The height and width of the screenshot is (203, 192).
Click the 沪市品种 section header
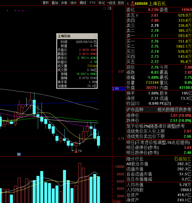(x=159, y=110)
